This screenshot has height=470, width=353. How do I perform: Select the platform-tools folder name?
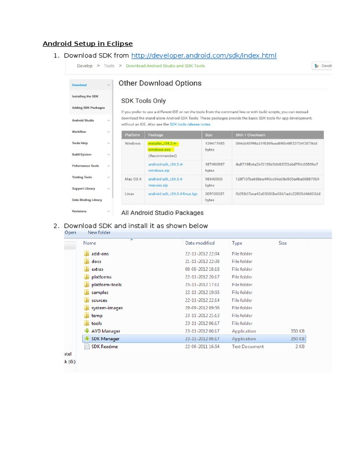pyautogui.click(x=107, y=285)
